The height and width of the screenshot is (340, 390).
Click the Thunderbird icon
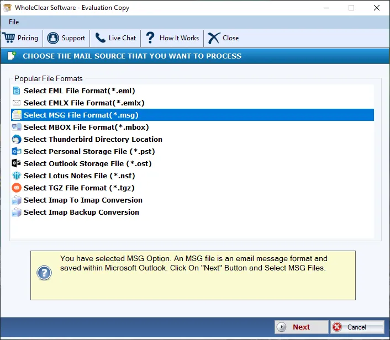[x=17, y=139]
